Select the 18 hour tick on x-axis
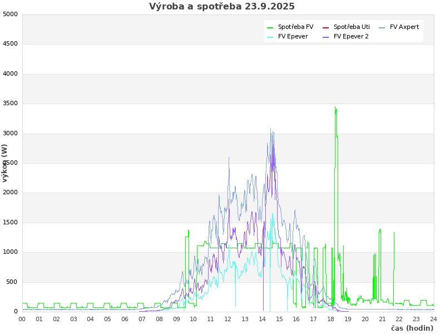445x334 pixels. (330, 319)
